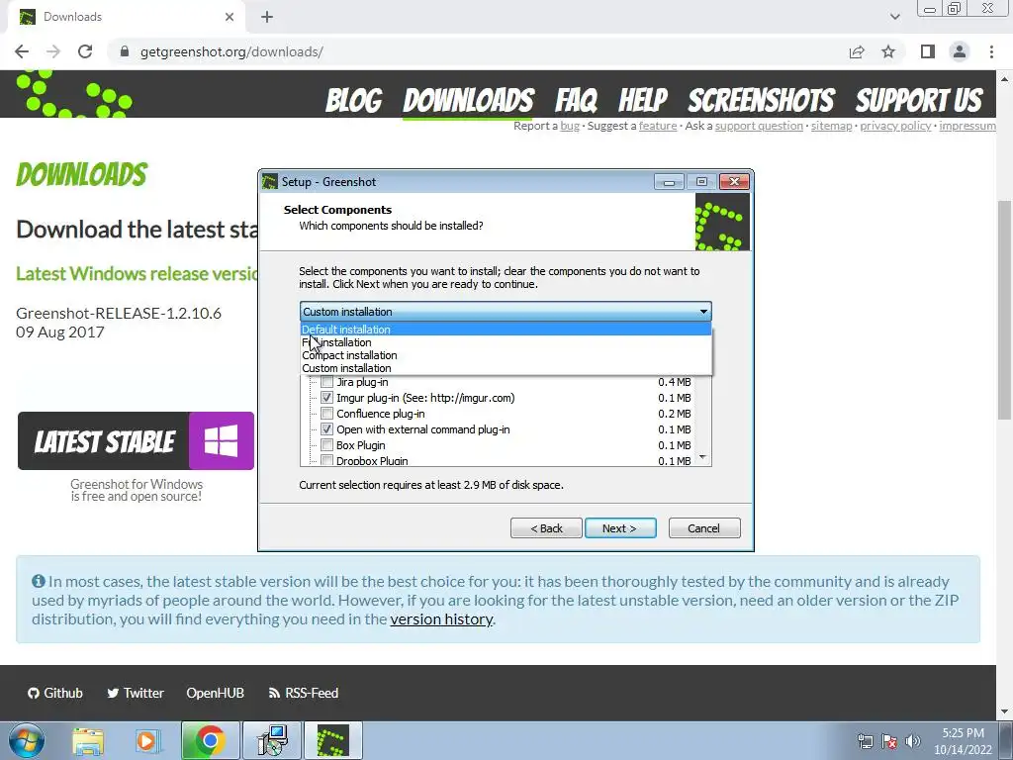Open the Downloads nav item

[468, 101]
